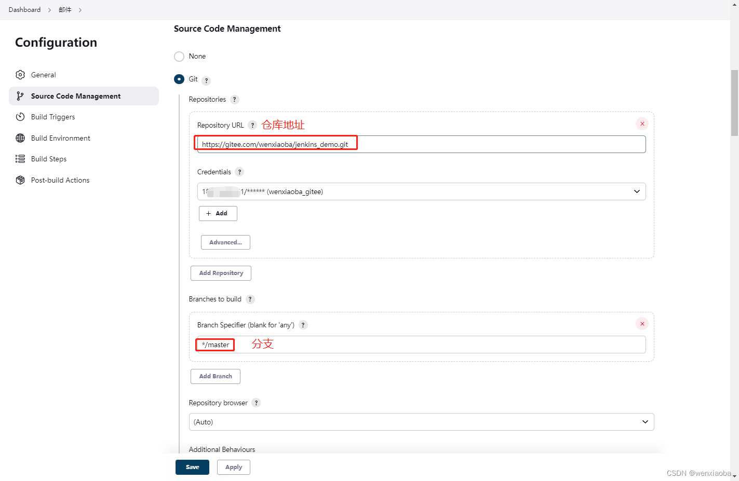The width and height of the screenshot is (739, 481).
Task: Open help for the Git option
Action: (206, 80)
